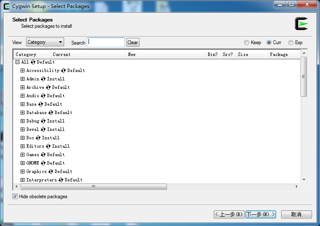Click the cycle icon next to Games
320x226 pixels.
coord(43,155)
